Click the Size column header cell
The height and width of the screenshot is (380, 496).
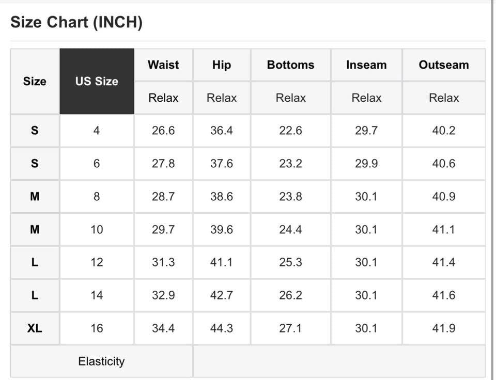tap(35, 81)
